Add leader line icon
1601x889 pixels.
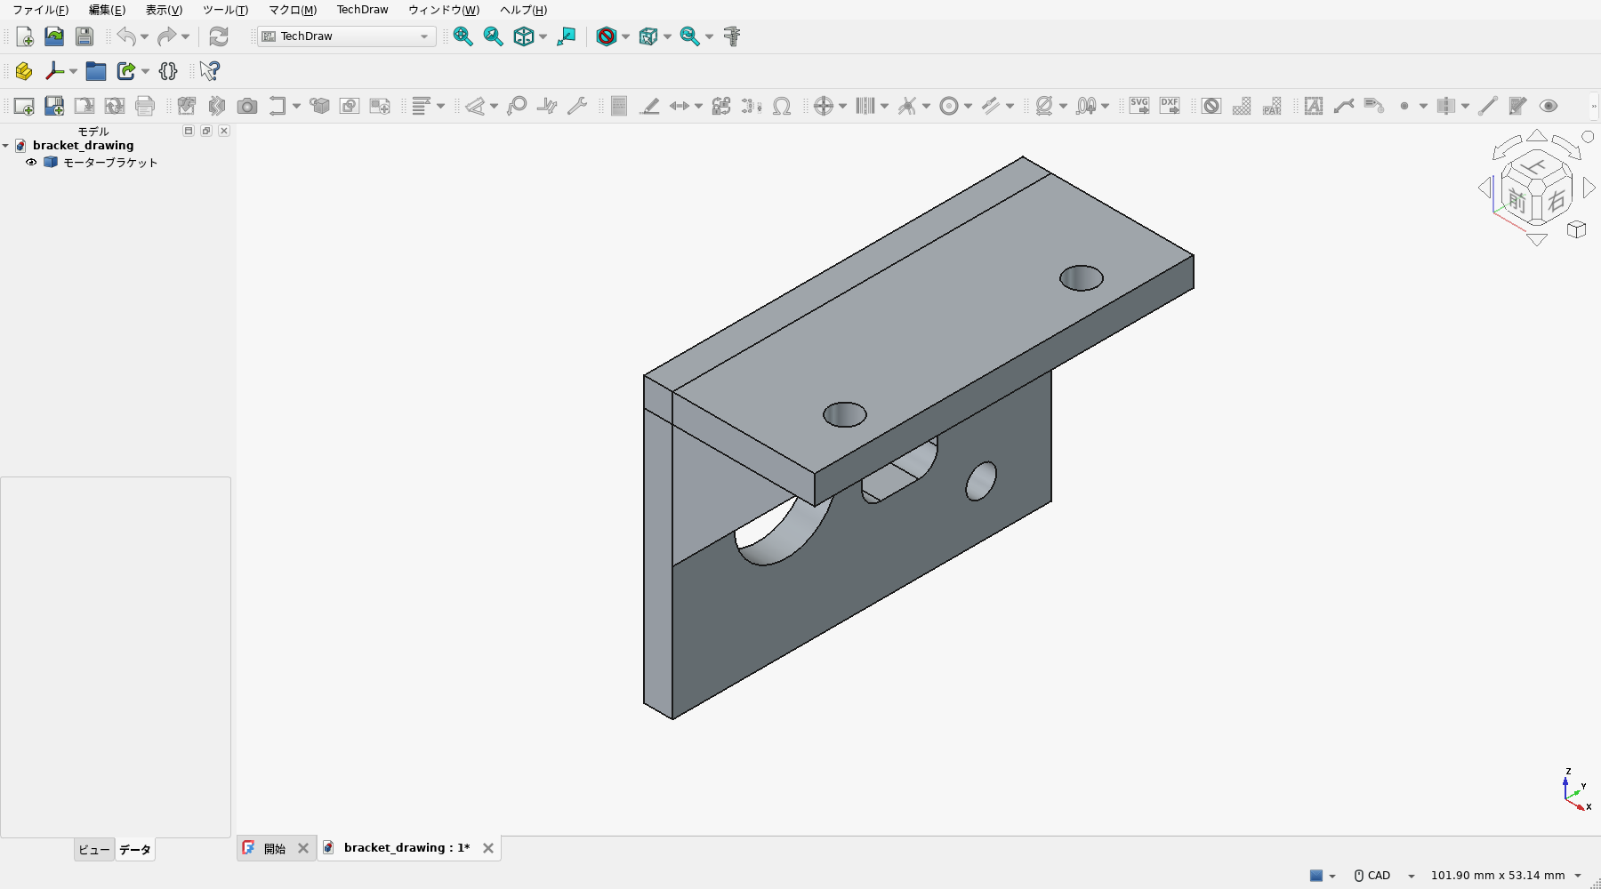coord(1344,106)
